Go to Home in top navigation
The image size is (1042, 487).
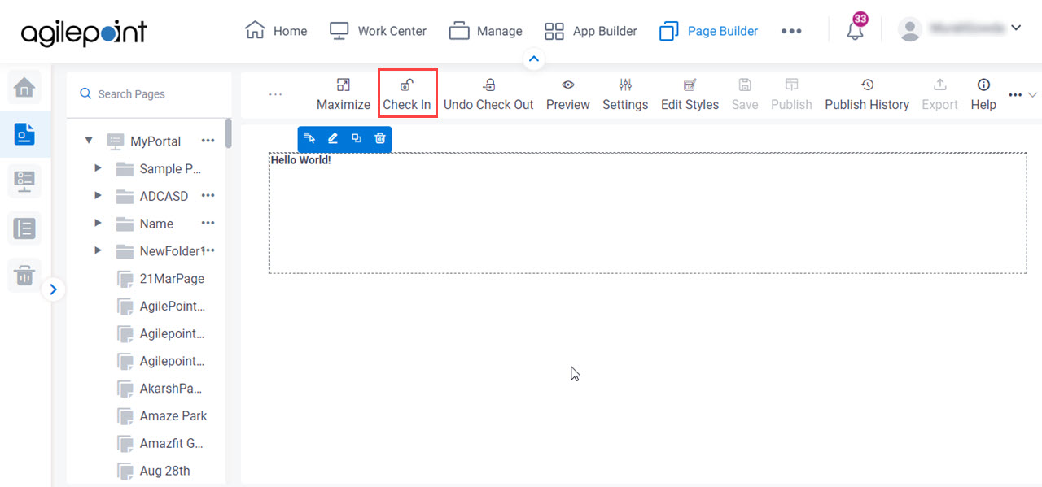click(276, 31)
